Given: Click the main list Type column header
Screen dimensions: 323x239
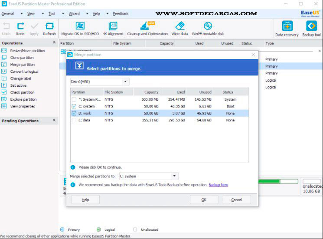Looking at the screenshot, I should click(x=294, y=43).
